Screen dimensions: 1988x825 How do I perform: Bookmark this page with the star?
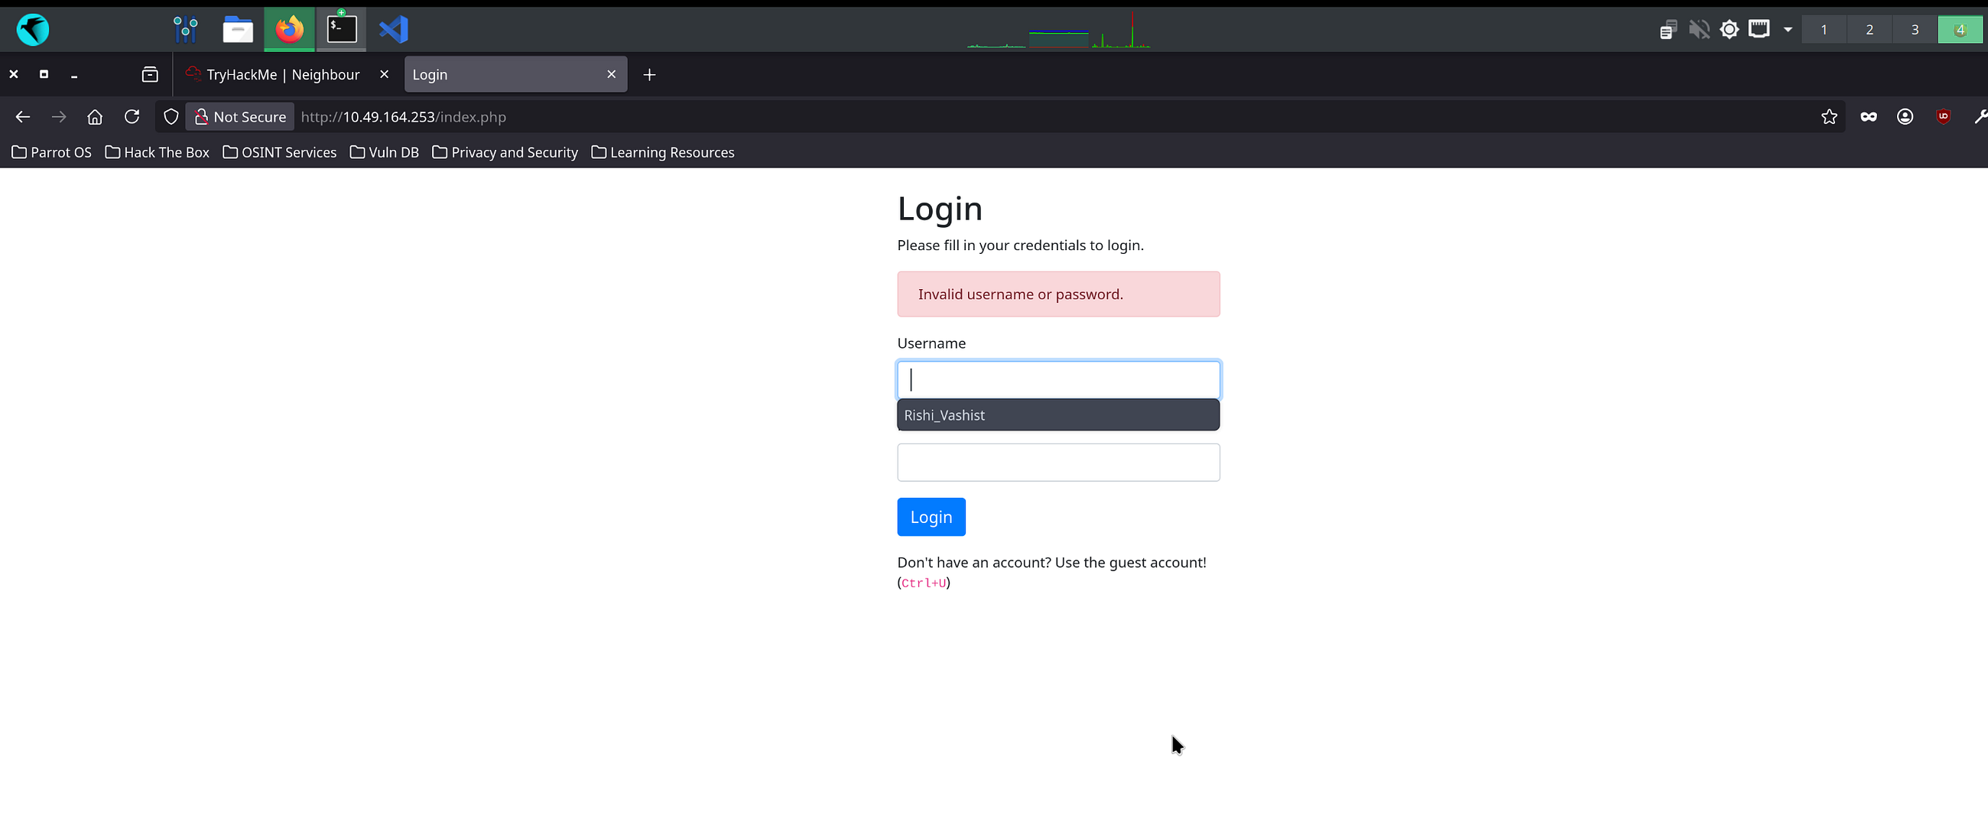[1829, 116]
